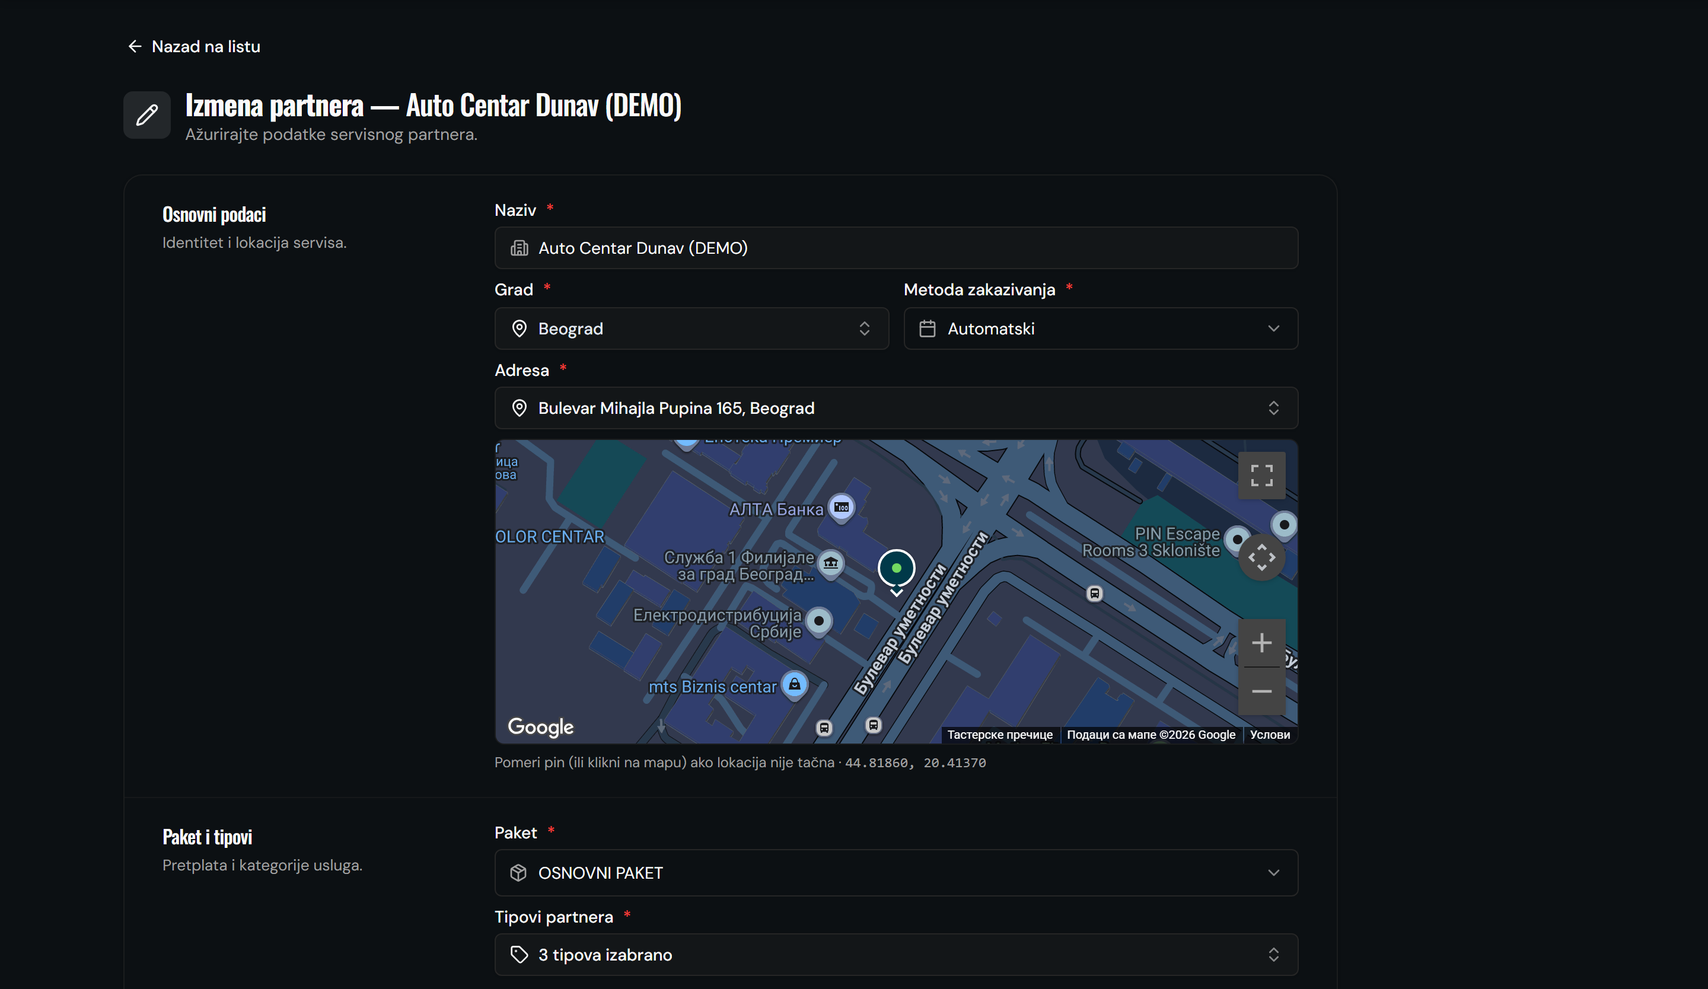This screenshot has height=989, width=1708.
Task: Click the calendar icon in Metoda zakazivanja
Action: pos(927,328)
